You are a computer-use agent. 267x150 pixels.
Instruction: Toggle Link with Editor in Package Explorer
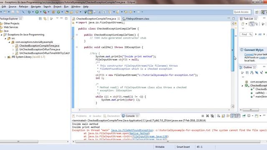(x=45, y=18)
